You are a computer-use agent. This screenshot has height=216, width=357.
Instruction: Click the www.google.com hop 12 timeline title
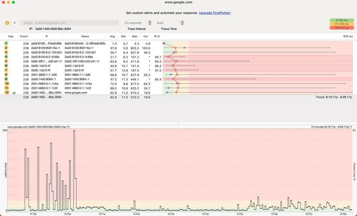coord(39,127)
